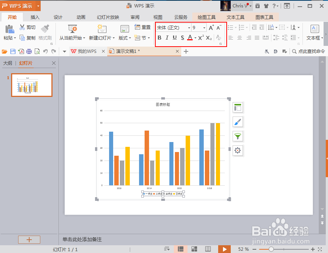328x253 pixels.
Task: Open the 设计 ribbon tab
Action: pos(58,17)
